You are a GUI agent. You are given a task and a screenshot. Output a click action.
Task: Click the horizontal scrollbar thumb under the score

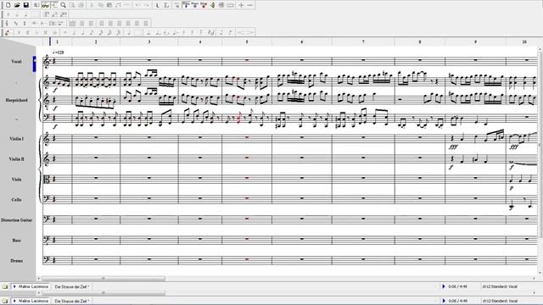[104, 279]
